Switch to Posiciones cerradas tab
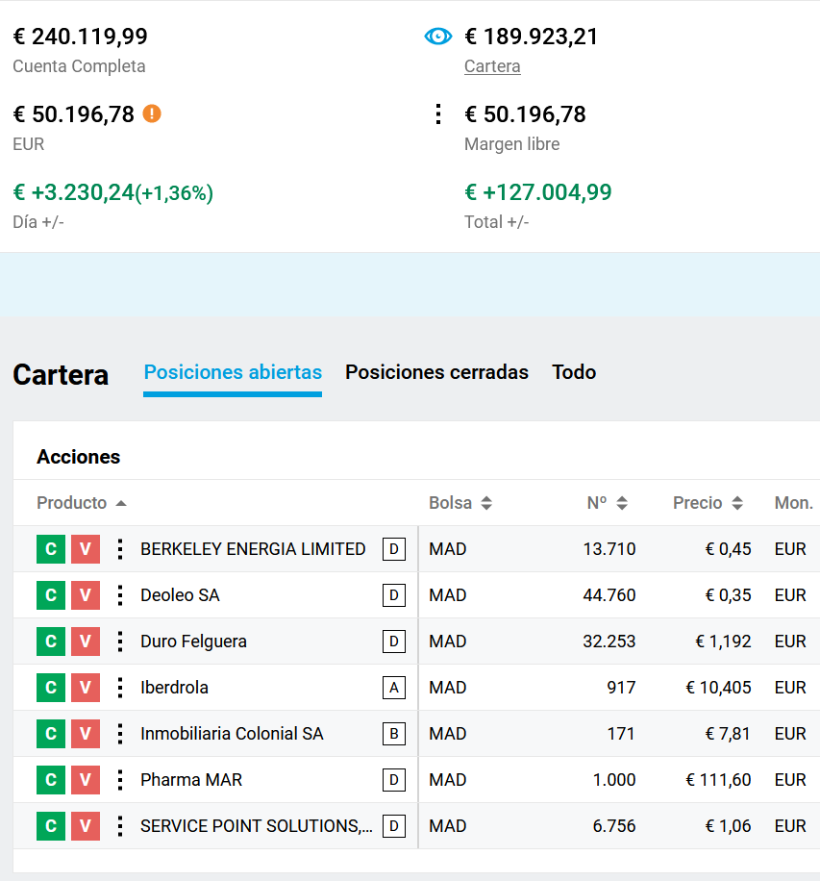This screenshot has width=820, height=881. click(x=436, y=372)
